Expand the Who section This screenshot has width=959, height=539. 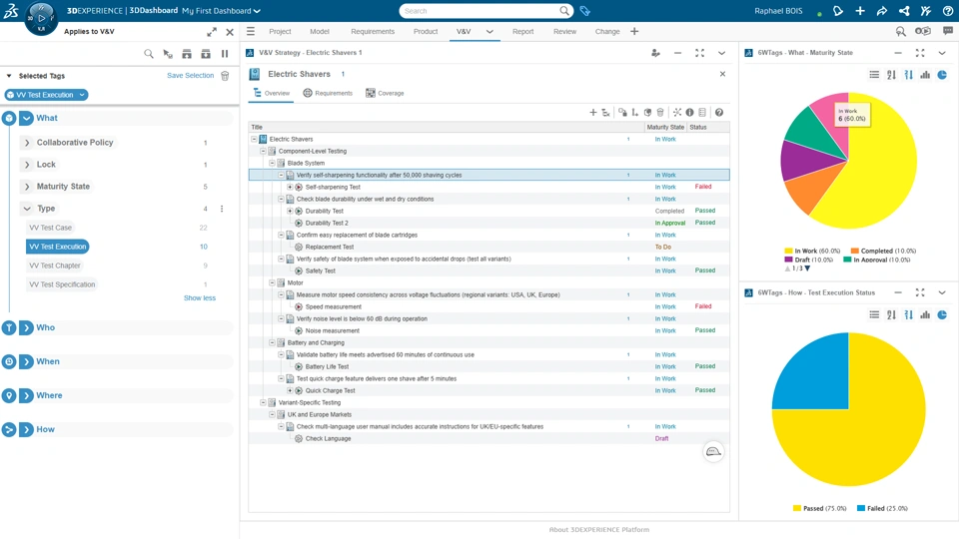26,327
